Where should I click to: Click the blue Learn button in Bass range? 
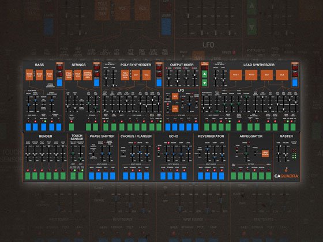pos(59,83)
